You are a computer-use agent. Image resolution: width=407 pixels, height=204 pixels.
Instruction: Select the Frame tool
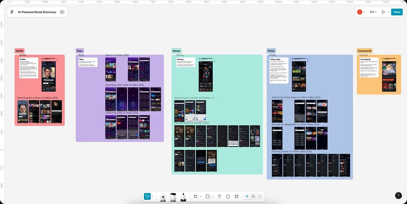pyautogui.click(x=195, y=197)
